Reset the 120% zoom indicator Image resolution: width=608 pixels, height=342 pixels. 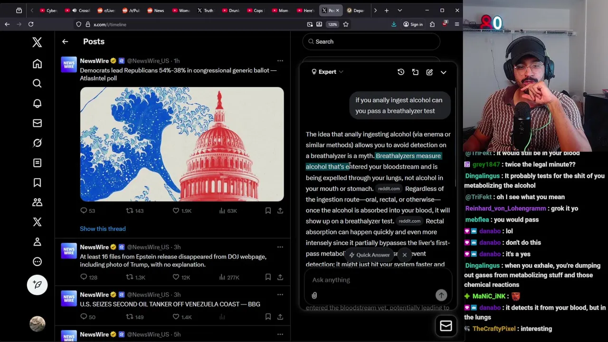(332, 24)
